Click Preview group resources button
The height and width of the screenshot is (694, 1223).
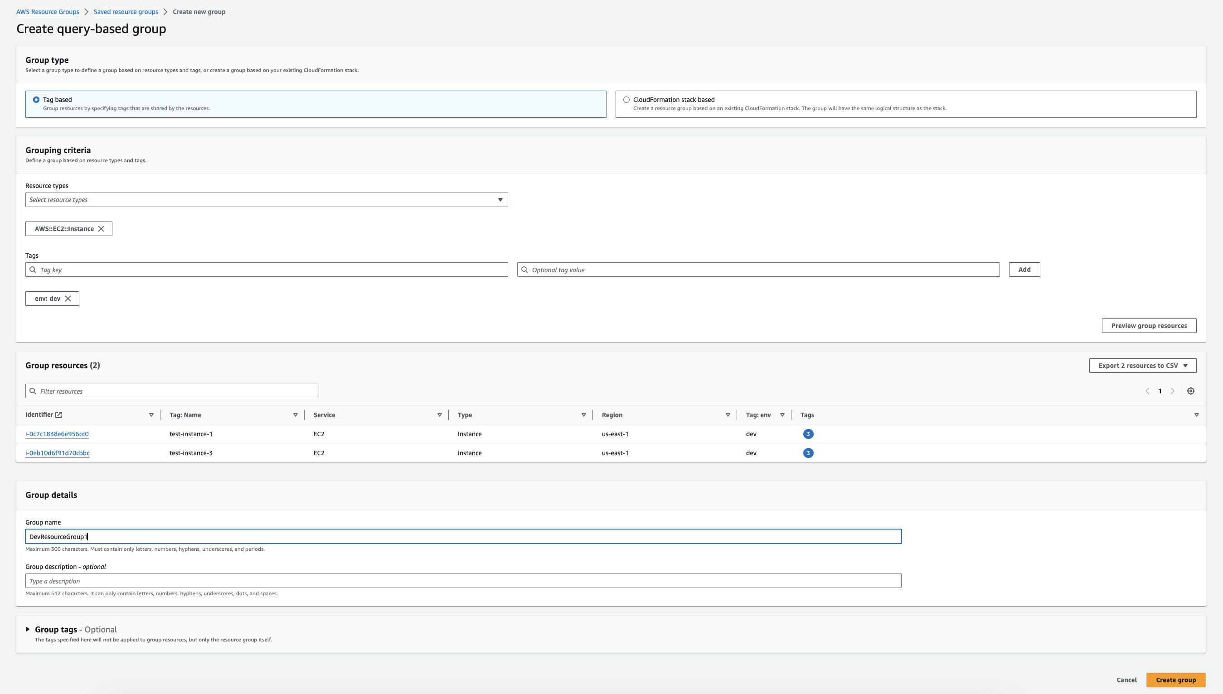coord(1149,326)
